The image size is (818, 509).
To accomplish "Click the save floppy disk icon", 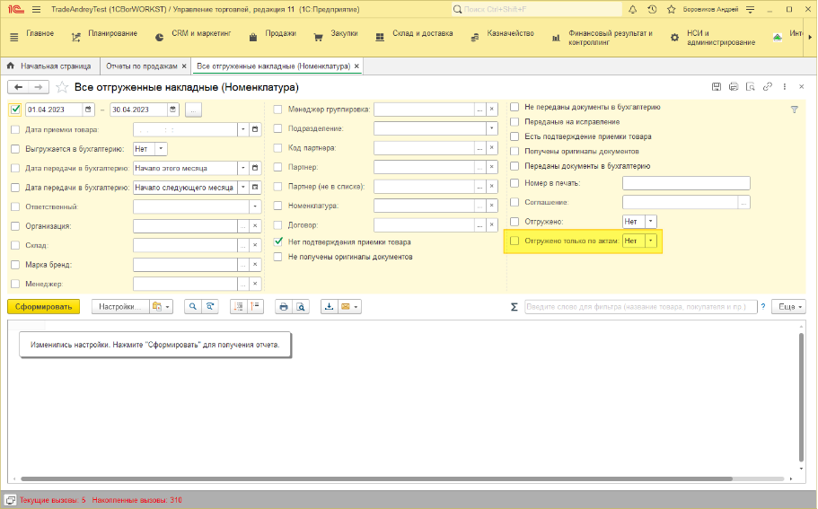I will pyautogui.click(x=717, y=87).
